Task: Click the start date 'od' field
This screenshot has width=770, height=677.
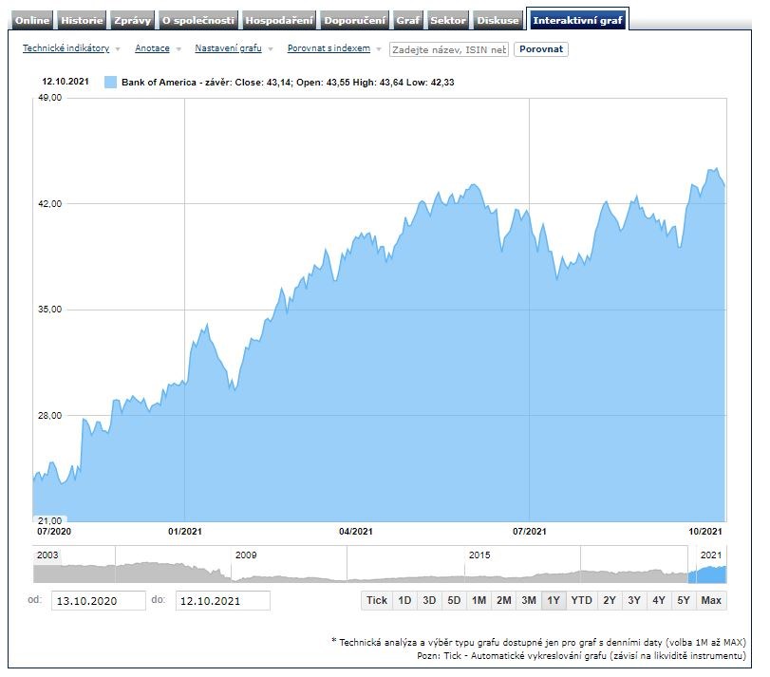Action: 99,600
